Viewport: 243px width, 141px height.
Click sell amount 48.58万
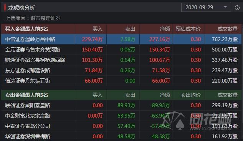pyautogui.click(x=126, y=136)
